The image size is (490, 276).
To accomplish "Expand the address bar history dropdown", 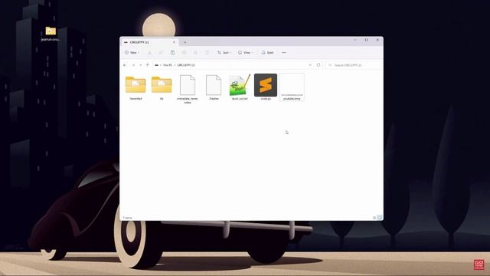I will 310,65.
